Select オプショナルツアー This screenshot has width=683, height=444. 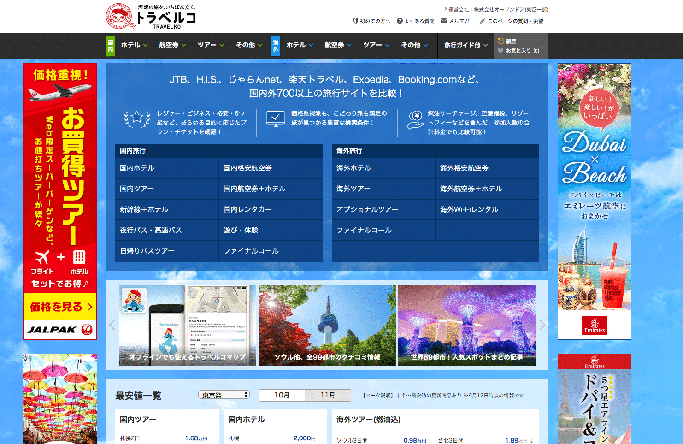coord(383,210)
